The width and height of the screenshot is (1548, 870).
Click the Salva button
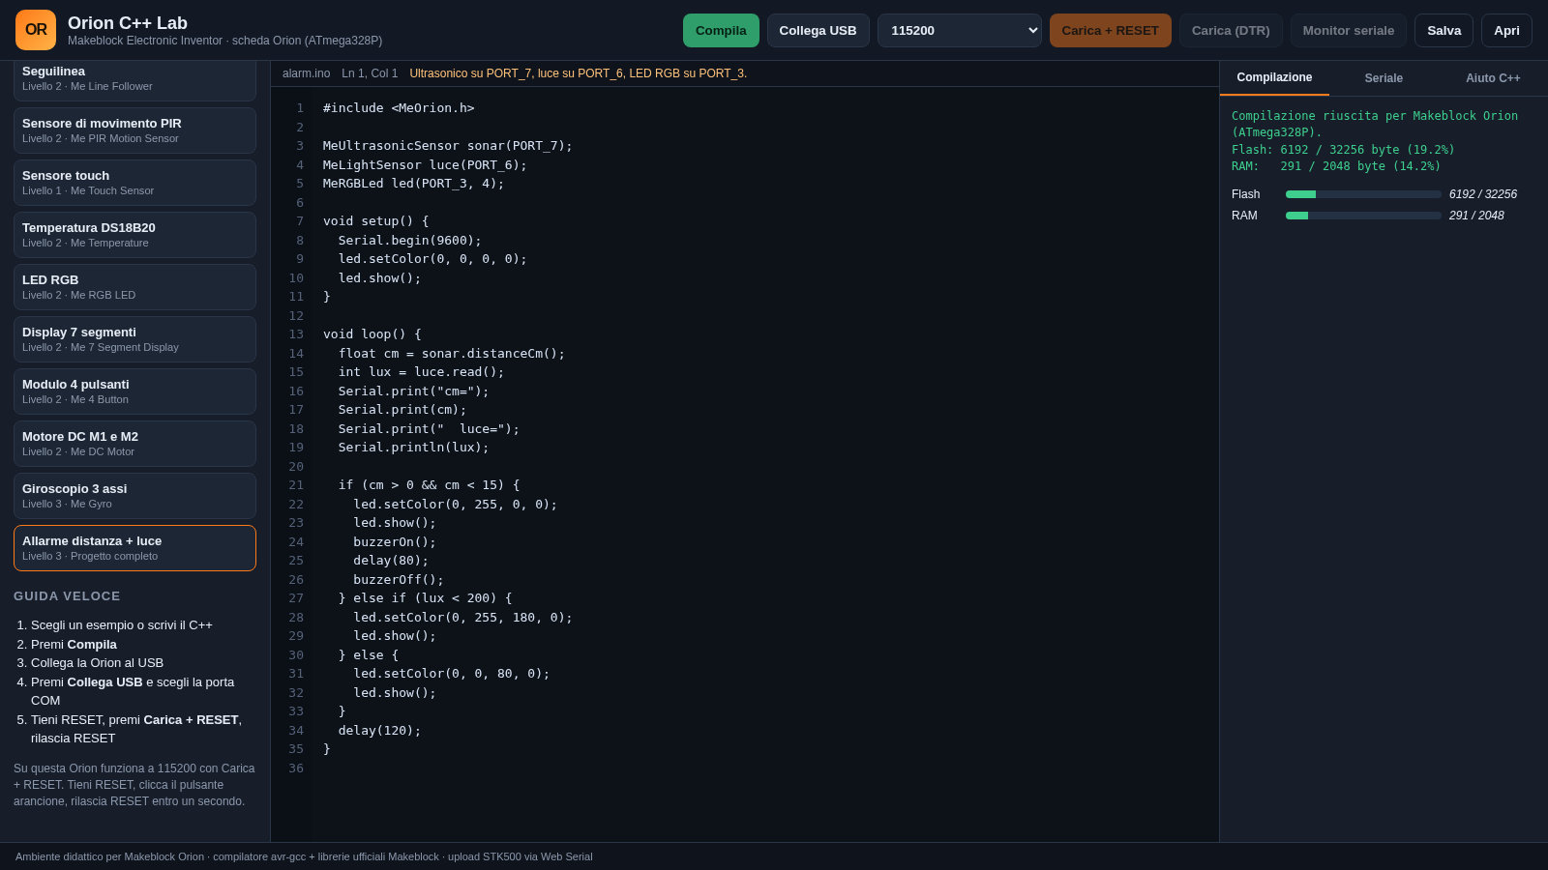(x=1444, y=30)
